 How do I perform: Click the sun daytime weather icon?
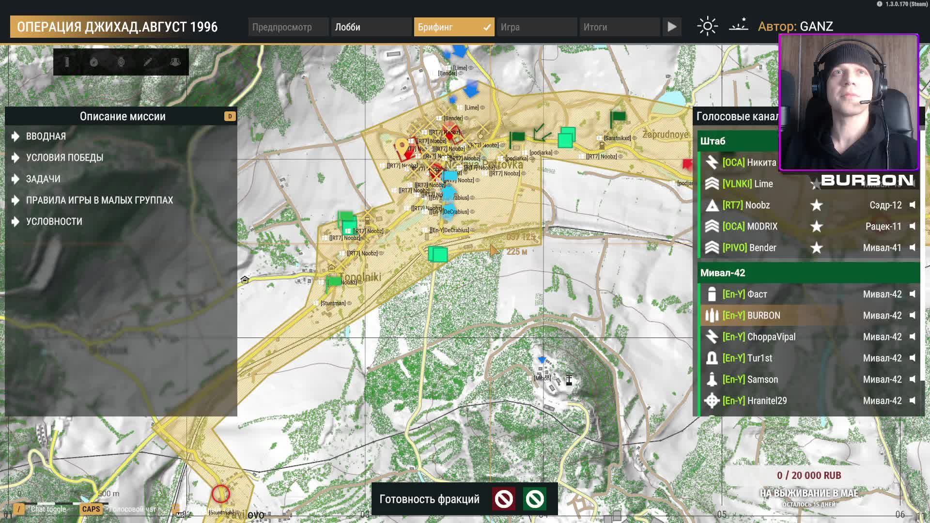707,26
